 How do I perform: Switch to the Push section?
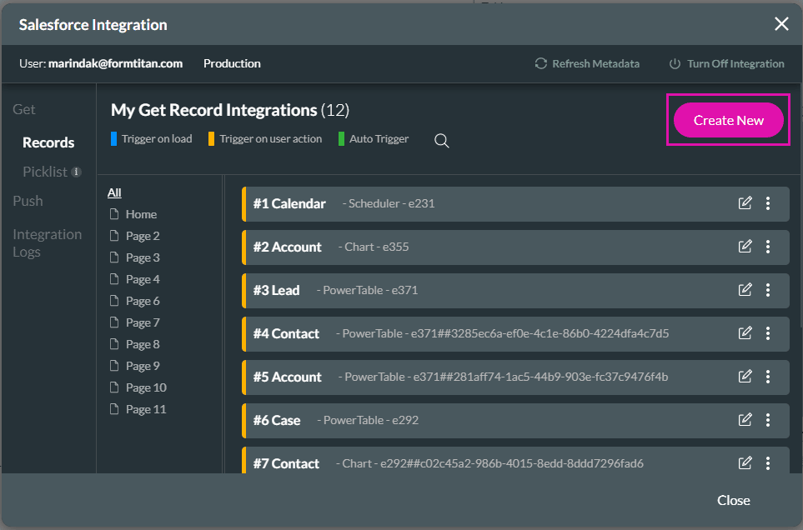click(x=28, y=200)
